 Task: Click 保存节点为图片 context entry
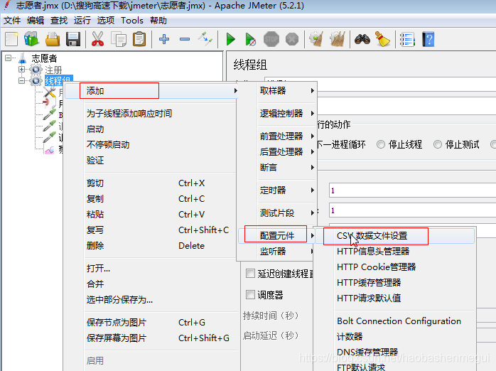[x=117, y=322]
